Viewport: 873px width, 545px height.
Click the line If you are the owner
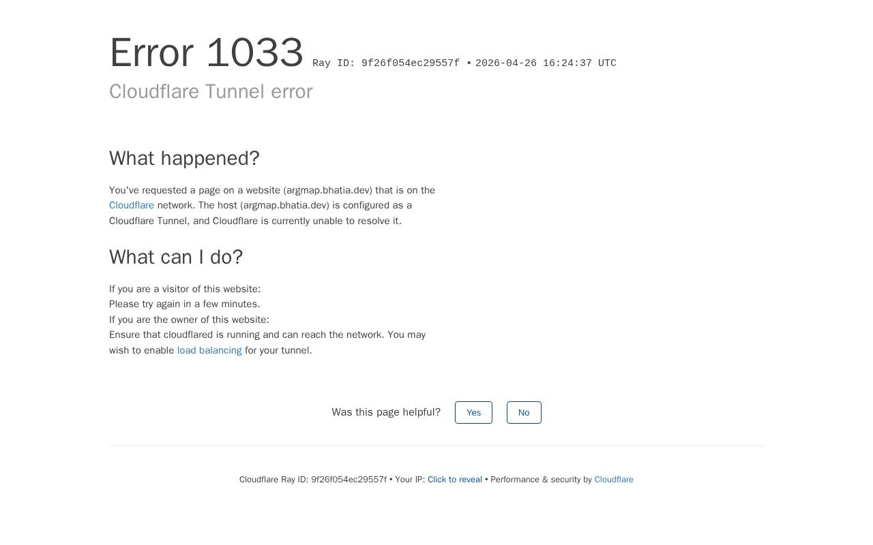click(x=189, y=320)
